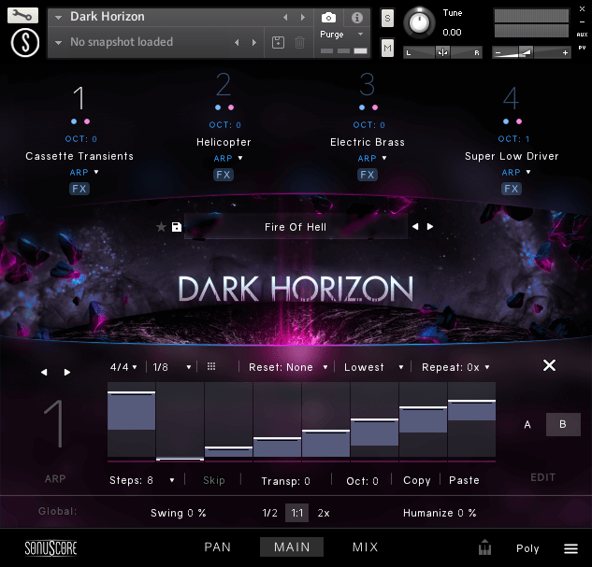This screenshot has width=592, height=567.
Task: Load previous preset before Fire Of Hell
Action: click(x=415, y=227)
